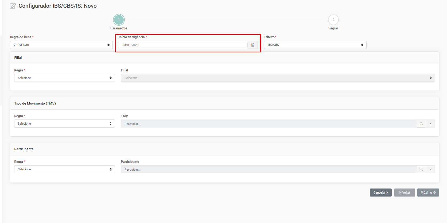Image resolution: width=447 pixels, height=223 pixels.
Task: Click the edit icon beside the page title
Action: click(13, 6)
